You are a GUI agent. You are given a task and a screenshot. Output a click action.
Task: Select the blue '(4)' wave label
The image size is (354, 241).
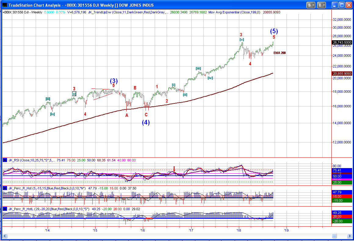tap(146, 122)
